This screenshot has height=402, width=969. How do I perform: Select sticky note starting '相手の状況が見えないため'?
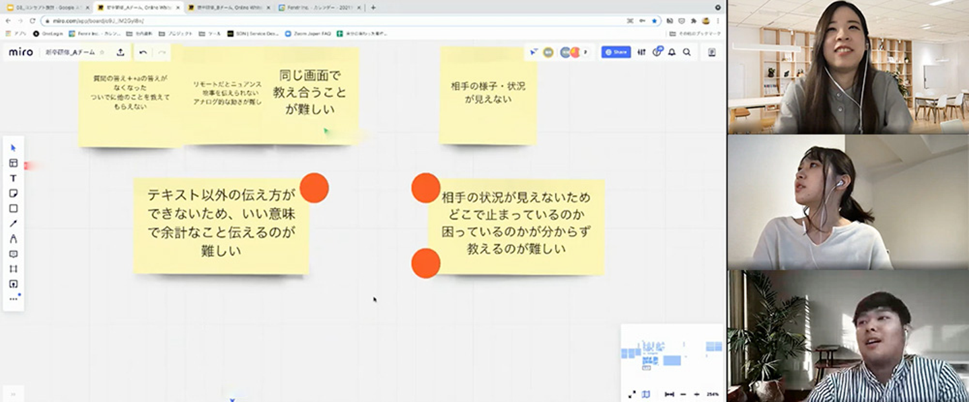point(516,227)
